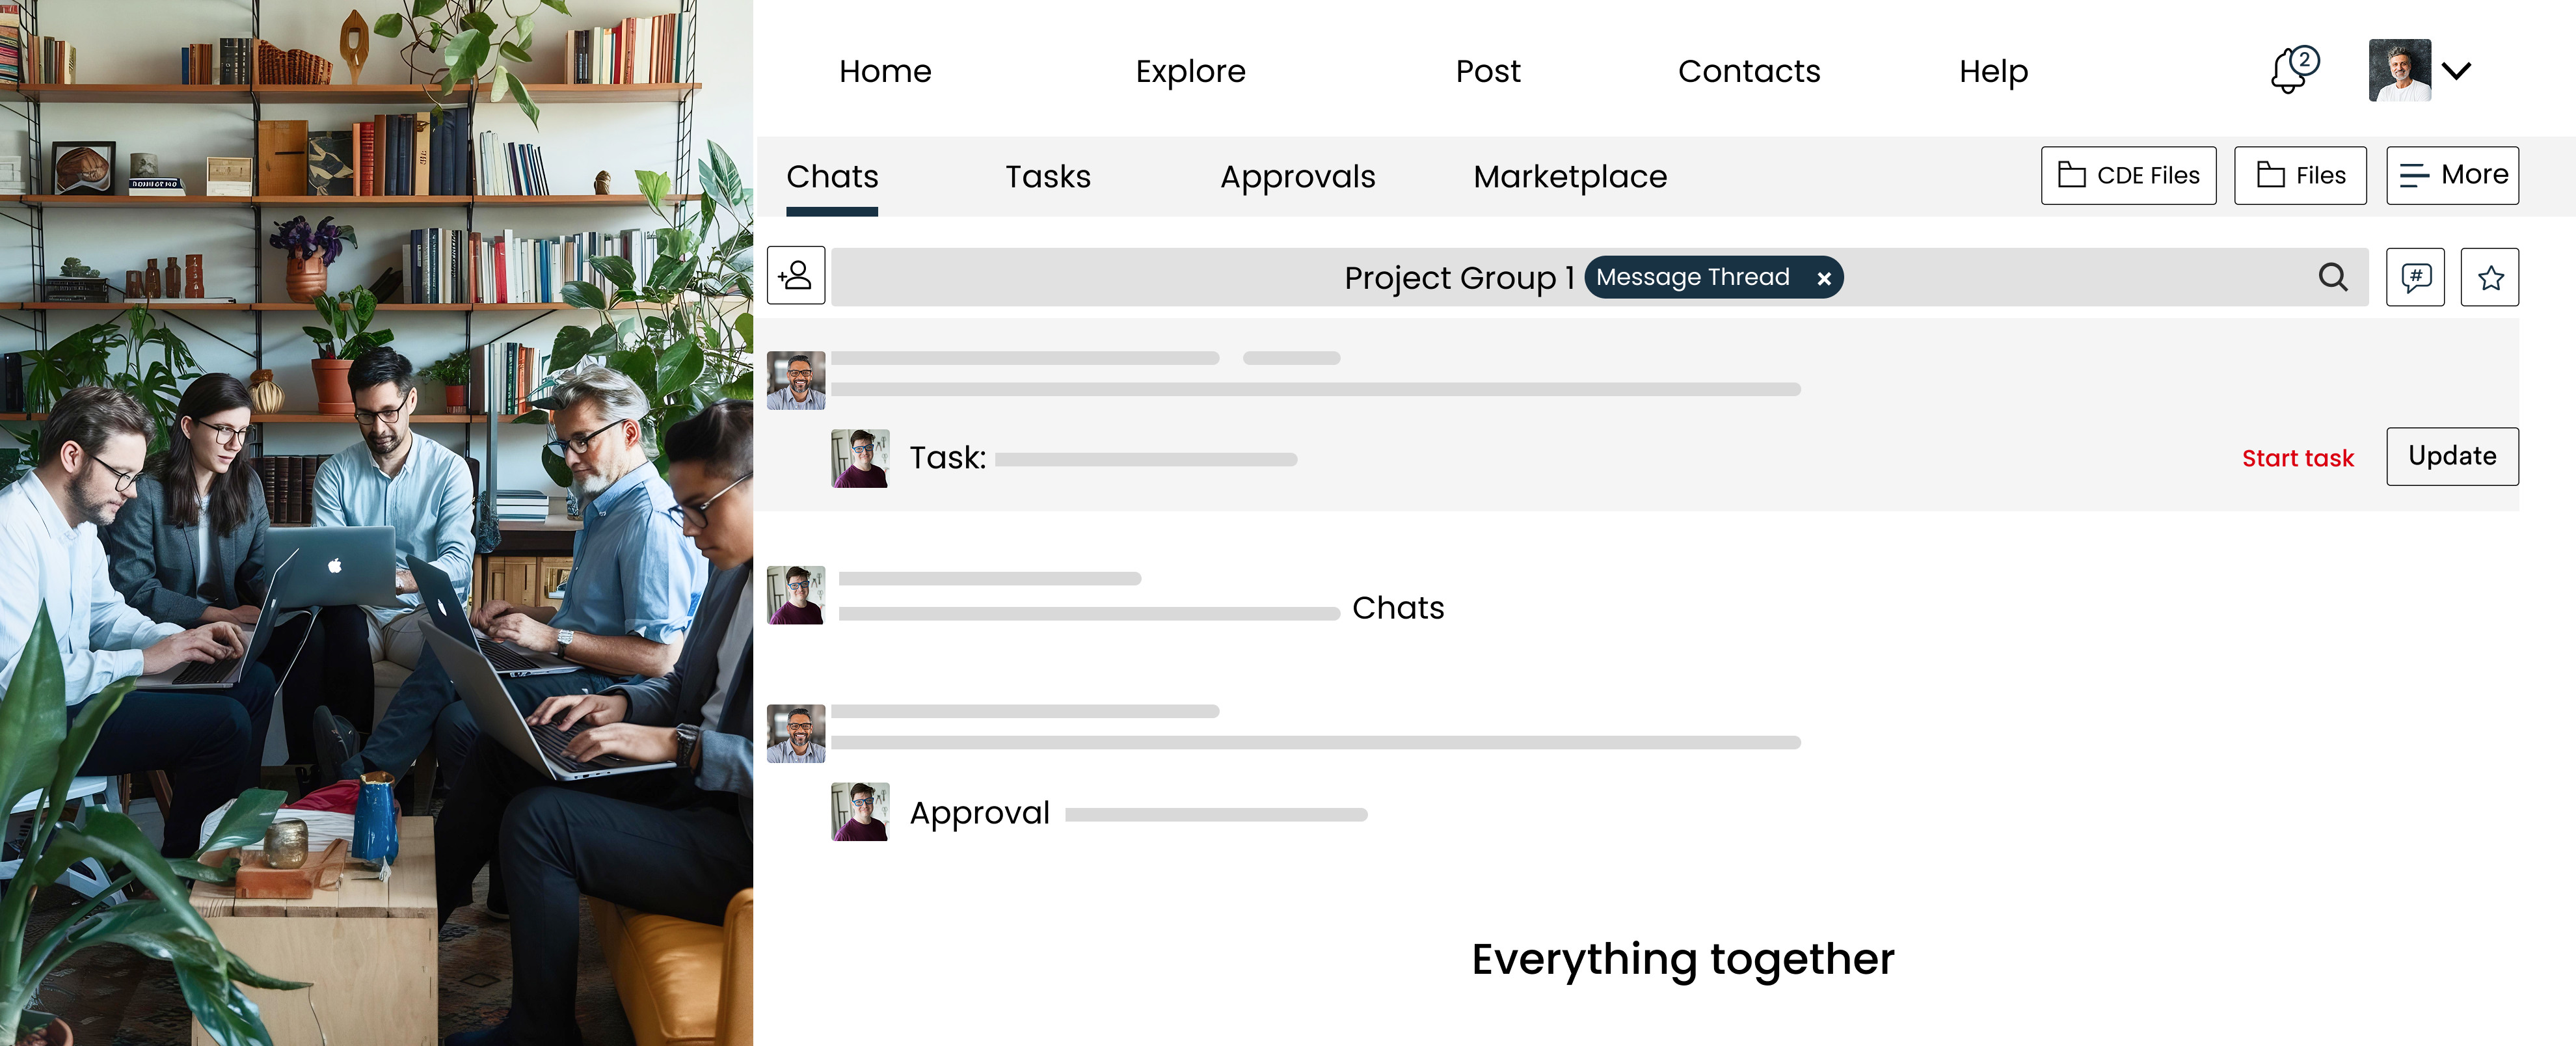2576x1046 pixels.
Task: Star this project group as favorite
Action: pos(2489,277)
